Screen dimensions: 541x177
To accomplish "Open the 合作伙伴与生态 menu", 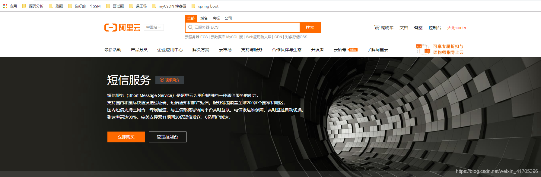I will click(x=287, y=50).
